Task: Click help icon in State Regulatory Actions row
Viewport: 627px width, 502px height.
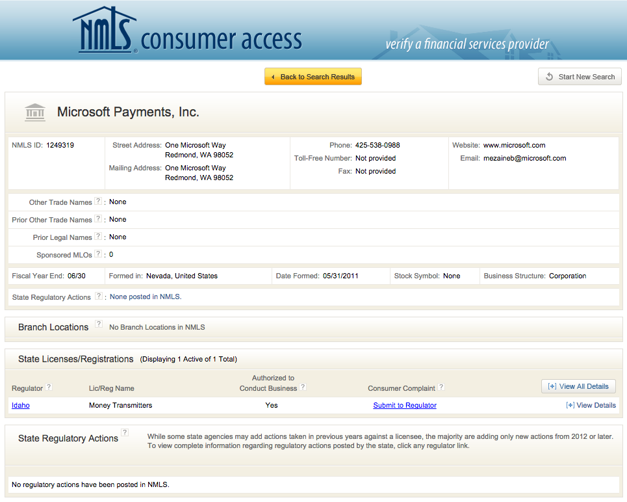Action: click(98, 297)
